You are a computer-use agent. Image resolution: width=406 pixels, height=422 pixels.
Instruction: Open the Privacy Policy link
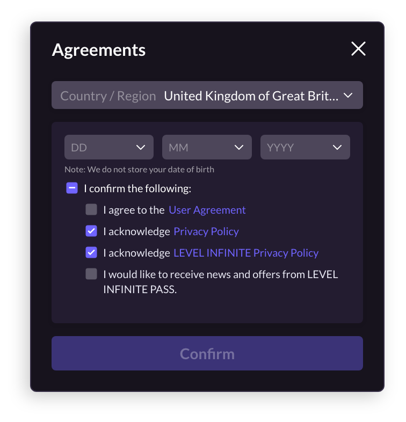[206, 231]
